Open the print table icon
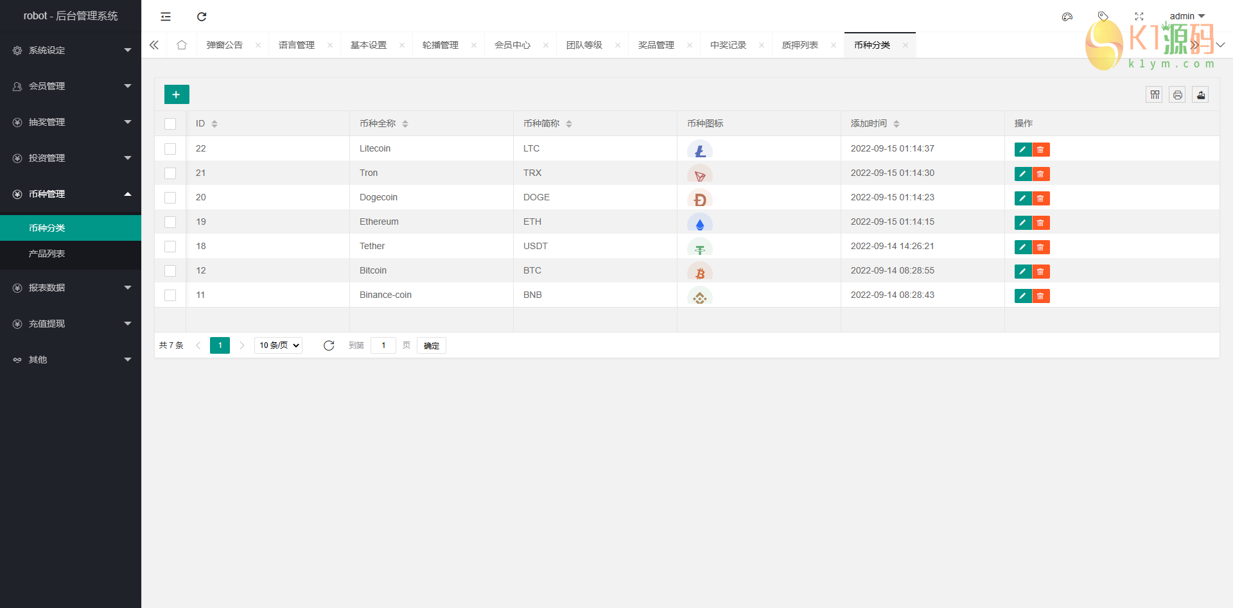The image size is (1233, 608). pos(1177,95)
